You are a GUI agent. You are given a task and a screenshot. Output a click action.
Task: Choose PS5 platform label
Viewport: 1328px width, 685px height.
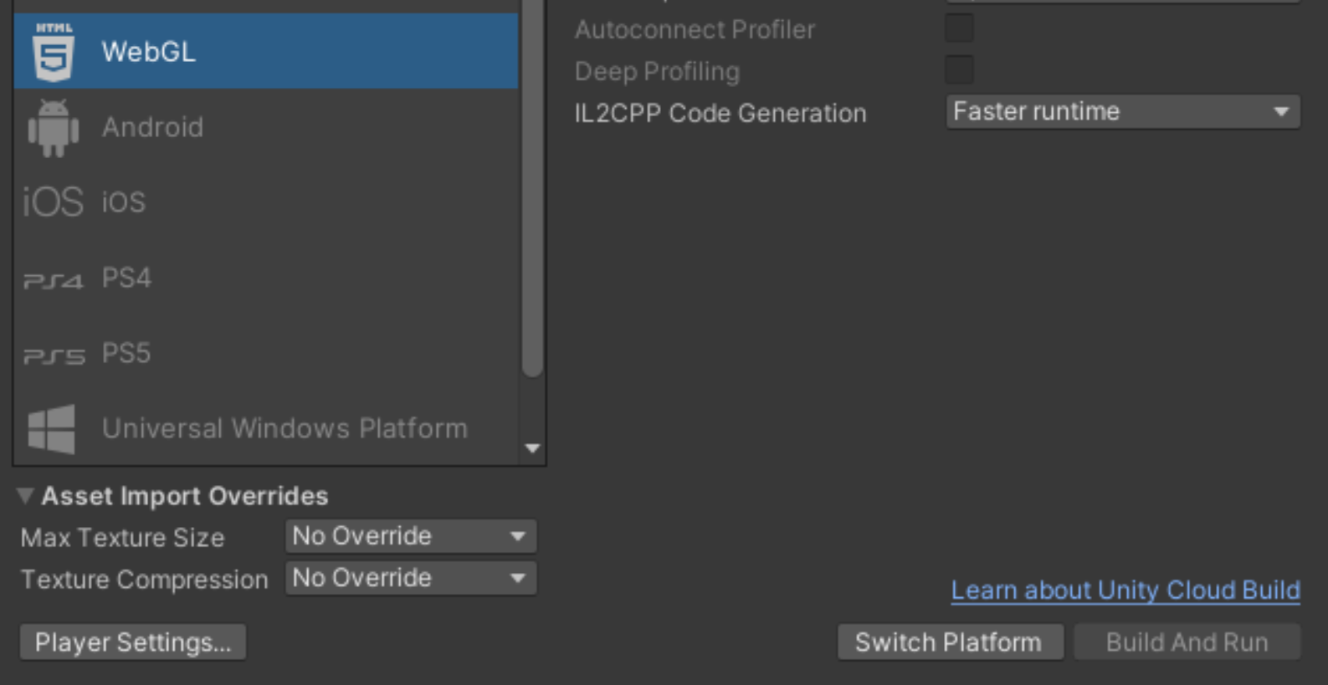[x=126, y=353]
